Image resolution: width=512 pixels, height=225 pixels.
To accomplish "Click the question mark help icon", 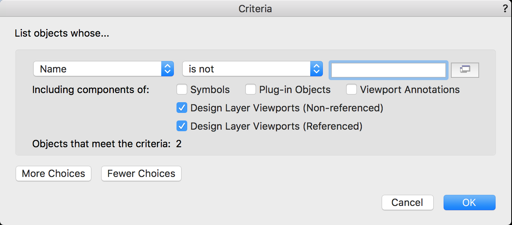I will [x=505, y=9].
